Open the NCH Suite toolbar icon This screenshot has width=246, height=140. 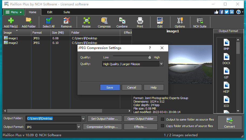(x=200, y=23)
